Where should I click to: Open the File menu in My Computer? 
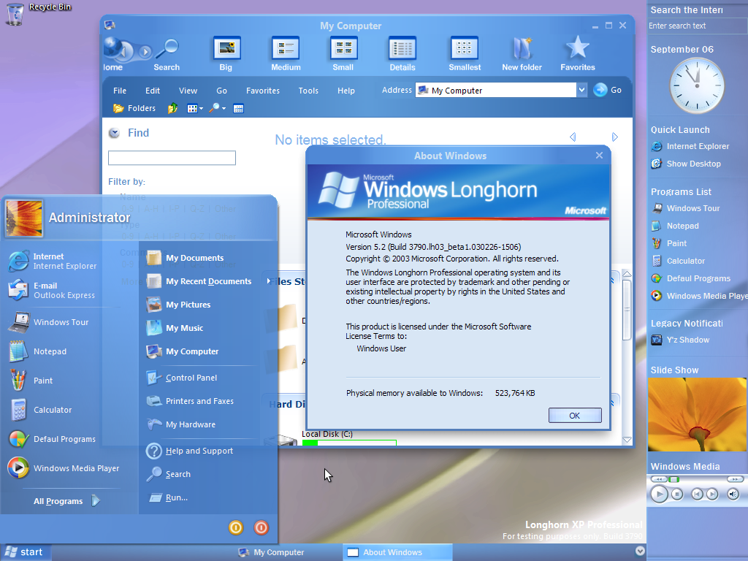120,91
